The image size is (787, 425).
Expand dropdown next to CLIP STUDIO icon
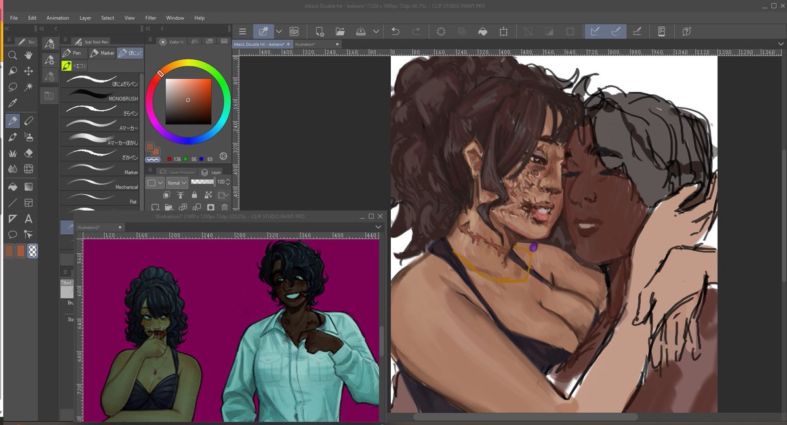tap(279, 31)
